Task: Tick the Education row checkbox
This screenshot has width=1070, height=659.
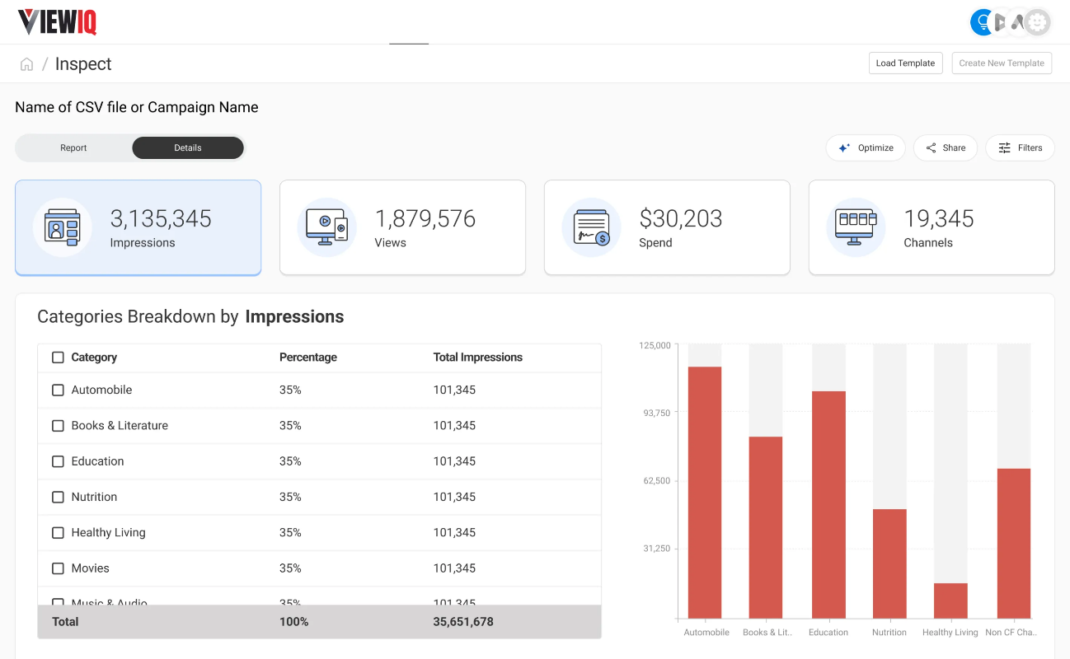Action: click(x=58, y=461)
